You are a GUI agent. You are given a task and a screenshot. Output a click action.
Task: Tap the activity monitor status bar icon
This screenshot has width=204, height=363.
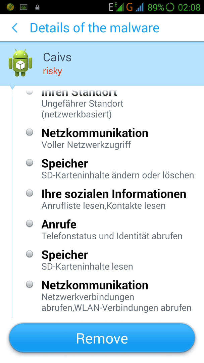(23, 7)
